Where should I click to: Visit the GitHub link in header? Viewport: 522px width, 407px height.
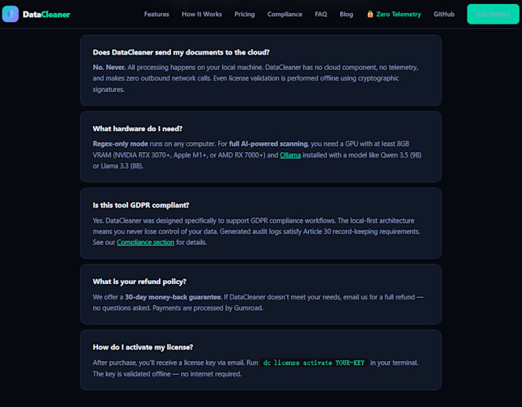coord(444,15)
